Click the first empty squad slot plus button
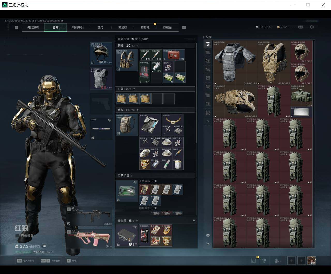331x274 pixels. click(x=291, y=261)
